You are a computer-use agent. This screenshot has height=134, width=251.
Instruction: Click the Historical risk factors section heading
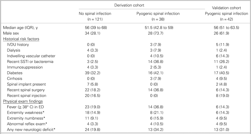pyautogui.click(x=21, y=39)
